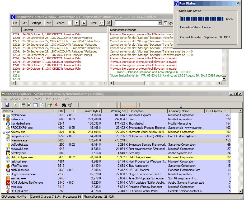Image resolution: width=244 pixels, height=200 pixels.
Task: Click the RtDCpl64.exe speaker icon
Action: tap(8, 191)
